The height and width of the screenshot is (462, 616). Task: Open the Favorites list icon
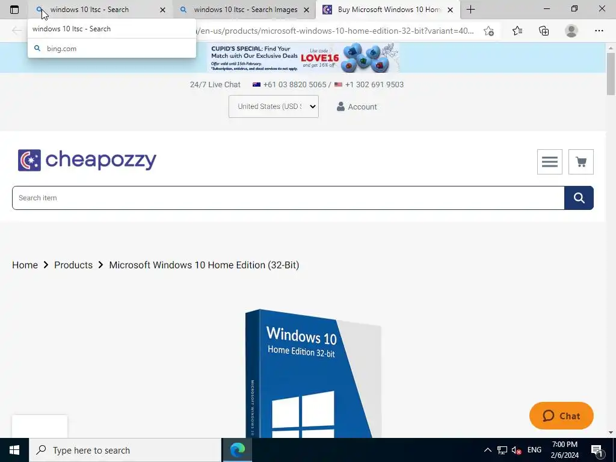click(x=517, y=31)
